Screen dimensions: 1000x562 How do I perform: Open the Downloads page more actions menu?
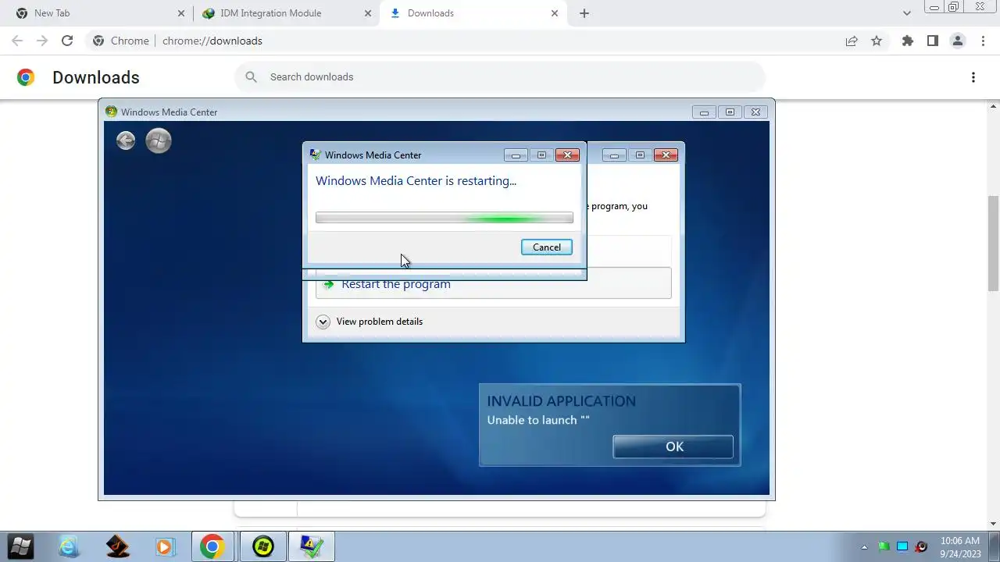tap(973, 77)
